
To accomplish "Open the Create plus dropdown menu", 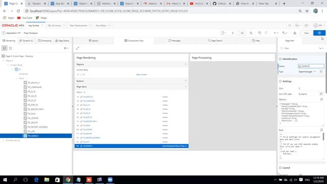I will 276,33.
